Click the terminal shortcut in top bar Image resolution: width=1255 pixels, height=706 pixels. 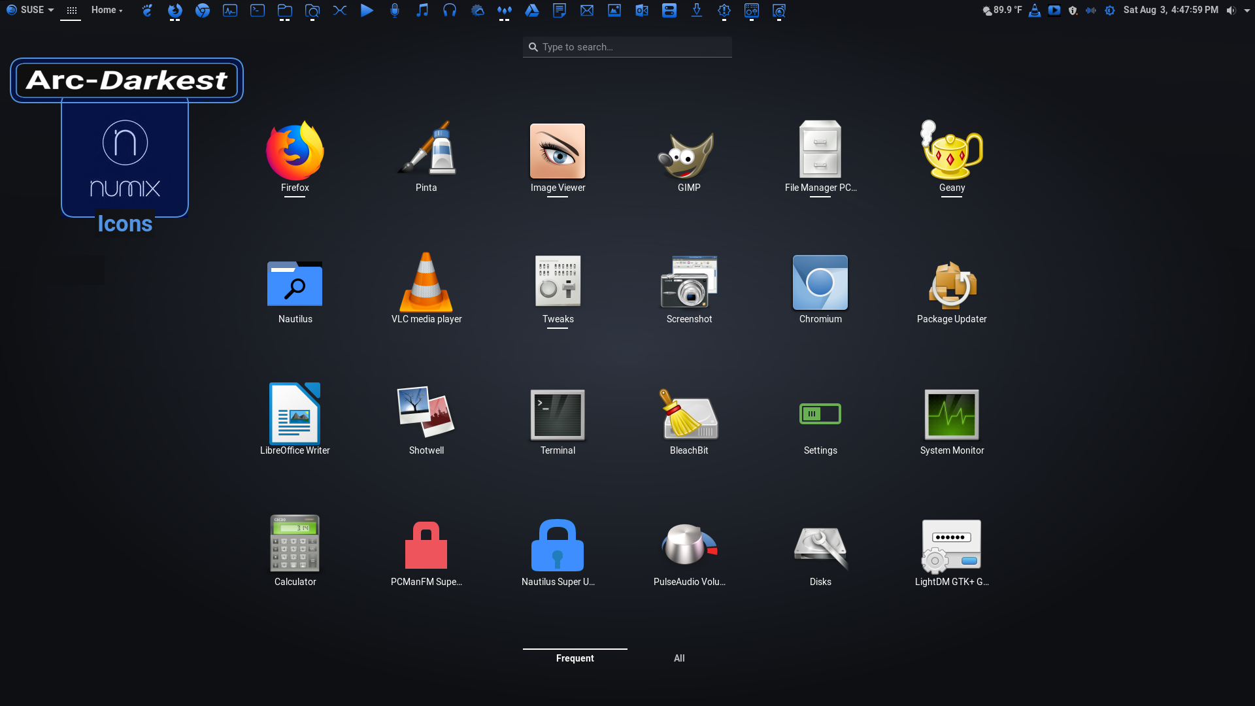(x=258, y=10)
